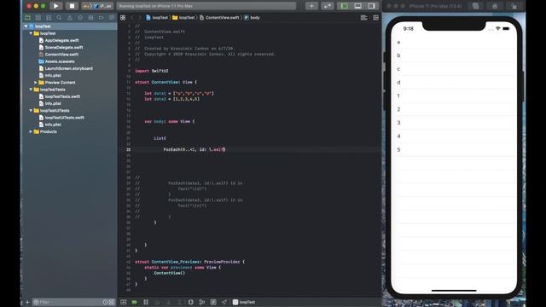Collapse the loopTestTests folder
This screenshot has height=307, width=546.
(31, 90)
